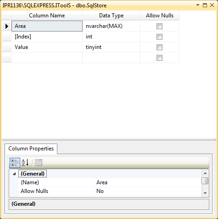Open the Property Pages icon

coord(39,163)
